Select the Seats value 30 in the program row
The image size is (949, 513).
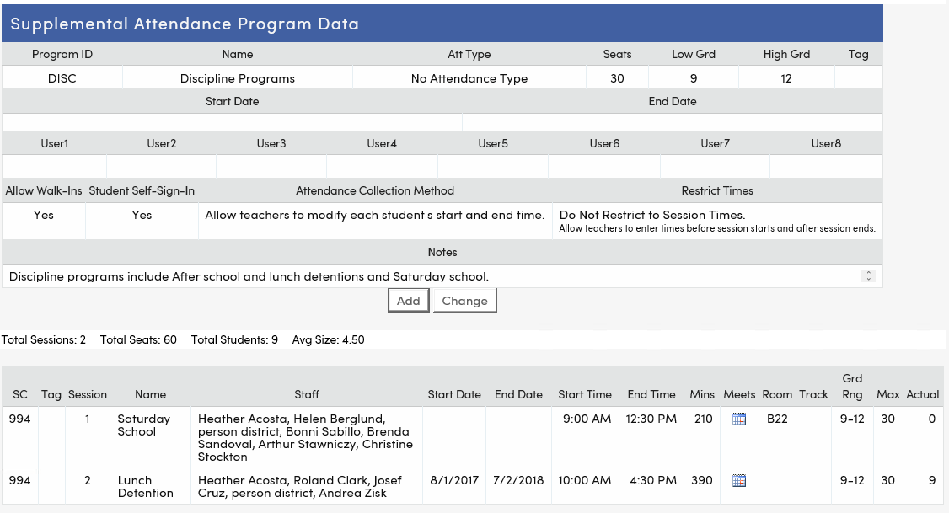click(x=617, y=78)
